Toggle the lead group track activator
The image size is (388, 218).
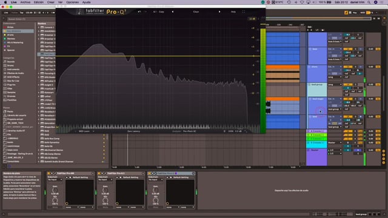(x=347, y=85)
